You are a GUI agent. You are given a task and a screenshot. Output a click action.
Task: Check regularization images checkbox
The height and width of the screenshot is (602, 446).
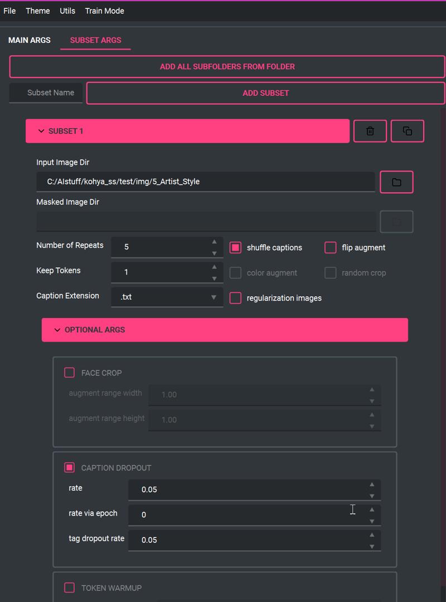(235, 298)
